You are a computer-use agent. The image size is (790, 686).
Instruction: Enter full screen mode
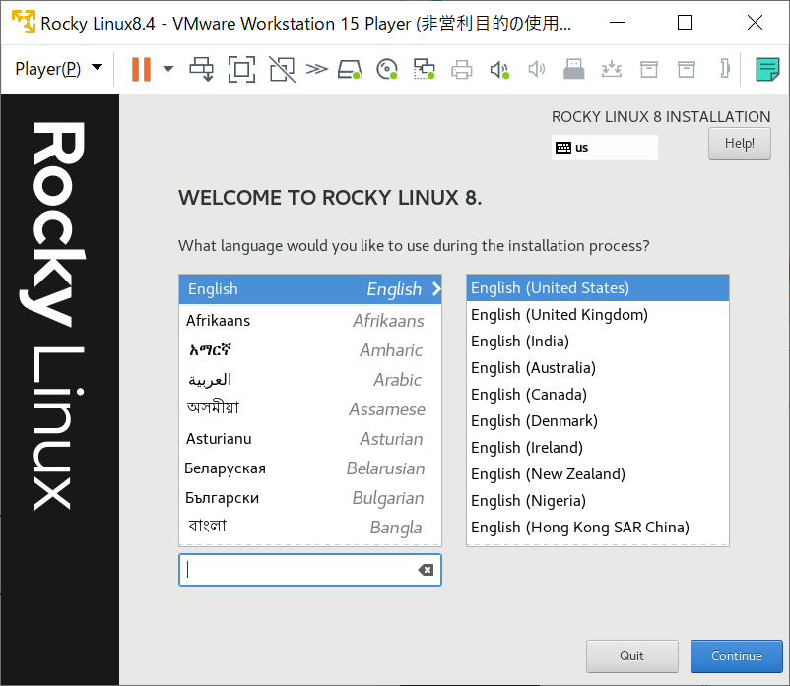(x=241, y=69)
